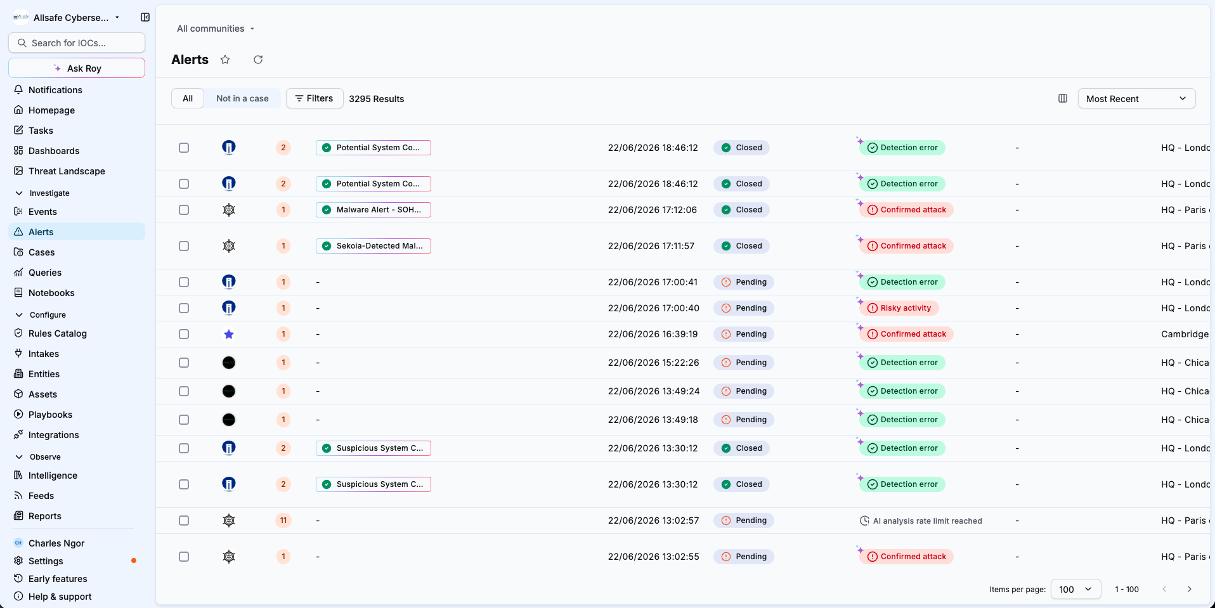This screenshot has height=608, width=1215.
Task: Open Feeds page
Action: tap(76, 496)
